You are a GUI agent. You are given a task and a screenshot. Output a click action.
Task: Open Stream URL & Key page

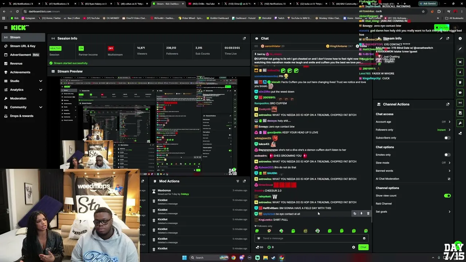[23, 46]
